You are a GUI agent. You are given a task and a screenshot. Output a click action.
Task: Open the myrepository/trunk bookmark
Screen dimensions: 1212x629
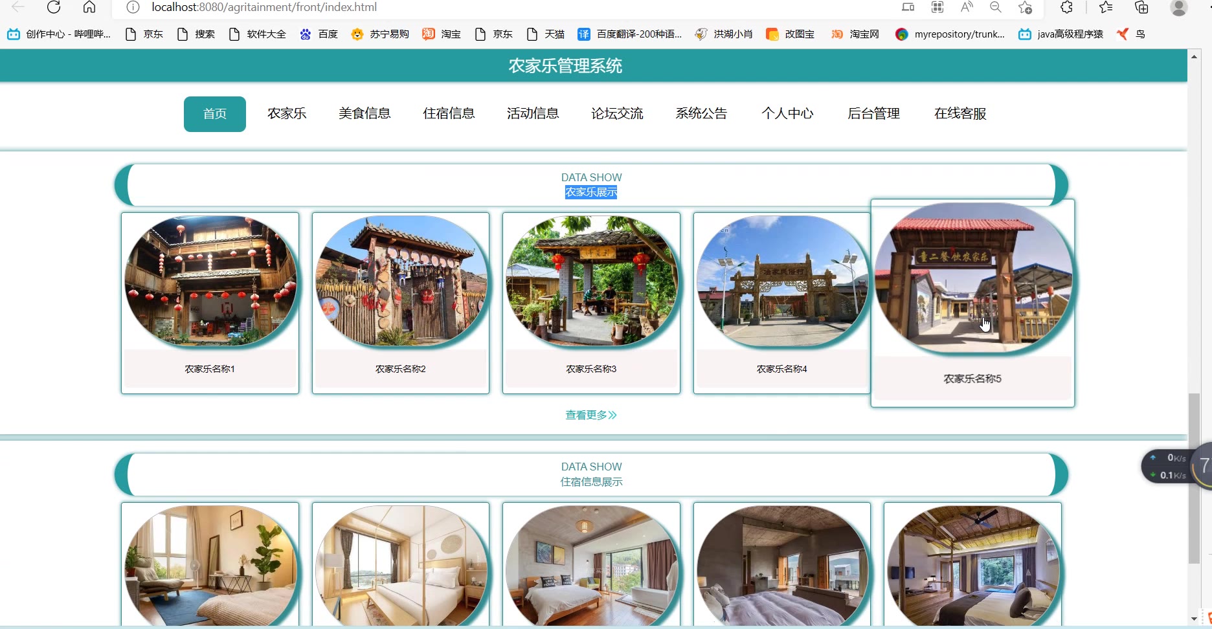(950, 34)
